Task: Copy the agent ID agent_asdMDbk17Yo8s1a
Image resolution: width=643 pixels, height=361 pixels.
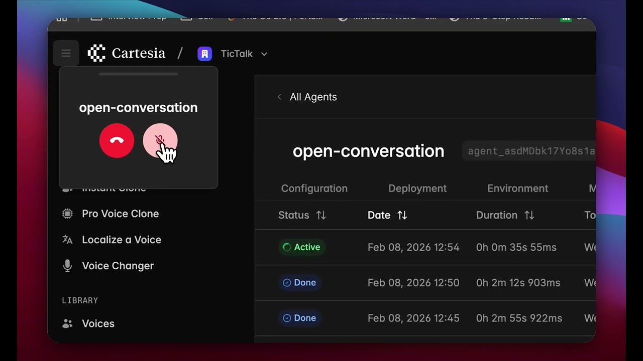Action: click(x=530, y=151)
